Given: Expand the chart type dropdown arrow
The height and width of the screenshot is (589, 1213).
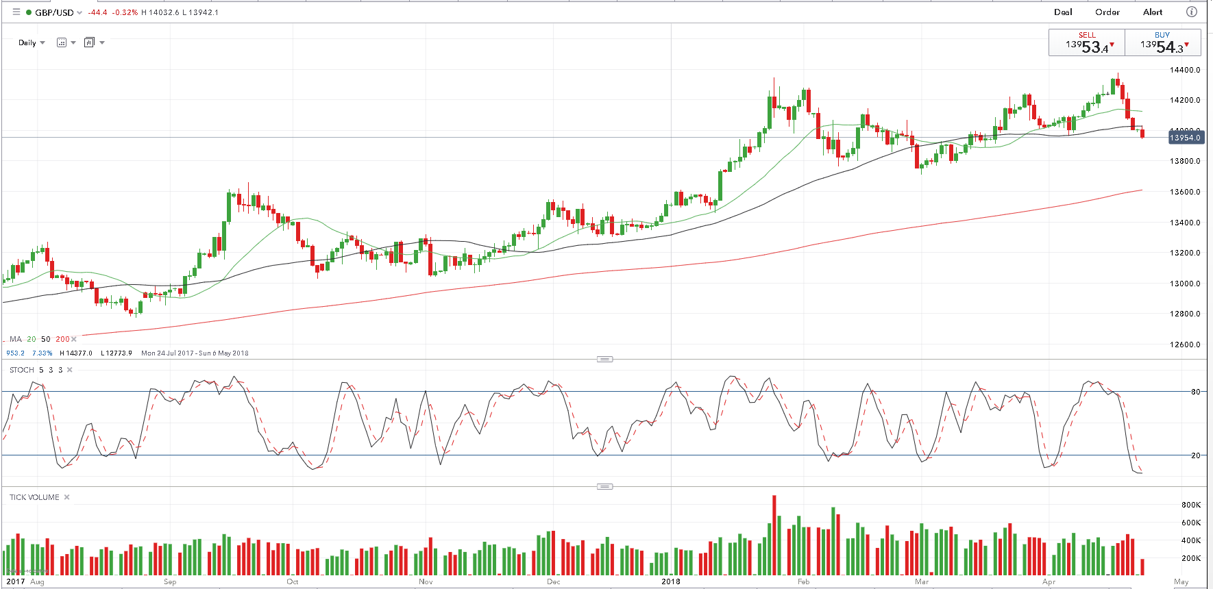Looking at the screenshot, I should [x=102, y=42].
